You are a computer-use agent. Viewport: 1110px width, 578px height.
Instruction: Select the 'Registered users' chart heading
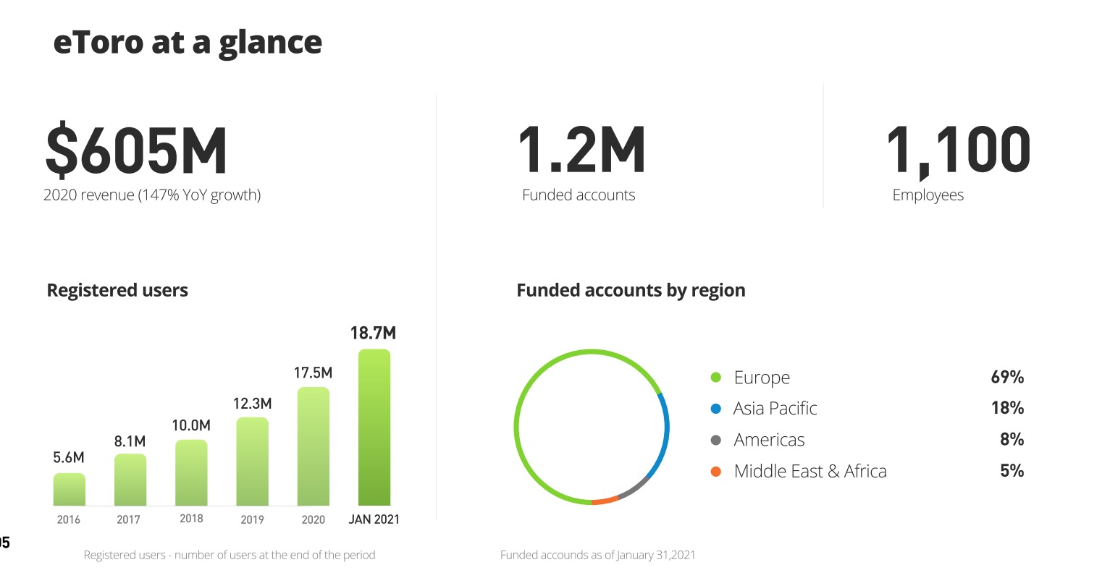click(x=117, y=290)
